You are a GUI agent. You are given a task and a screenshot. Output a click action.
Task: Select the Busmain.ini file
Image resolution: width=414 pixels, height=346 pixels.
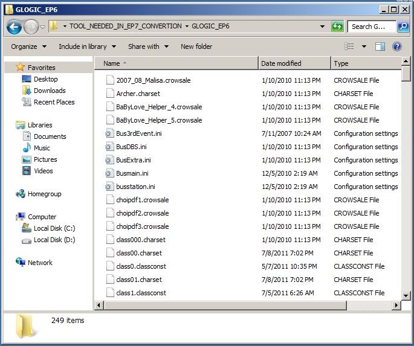132,173
